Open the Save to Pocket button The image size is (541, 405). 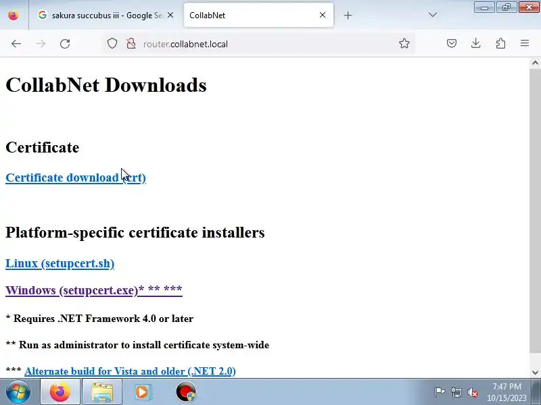(x=452, y=43)
